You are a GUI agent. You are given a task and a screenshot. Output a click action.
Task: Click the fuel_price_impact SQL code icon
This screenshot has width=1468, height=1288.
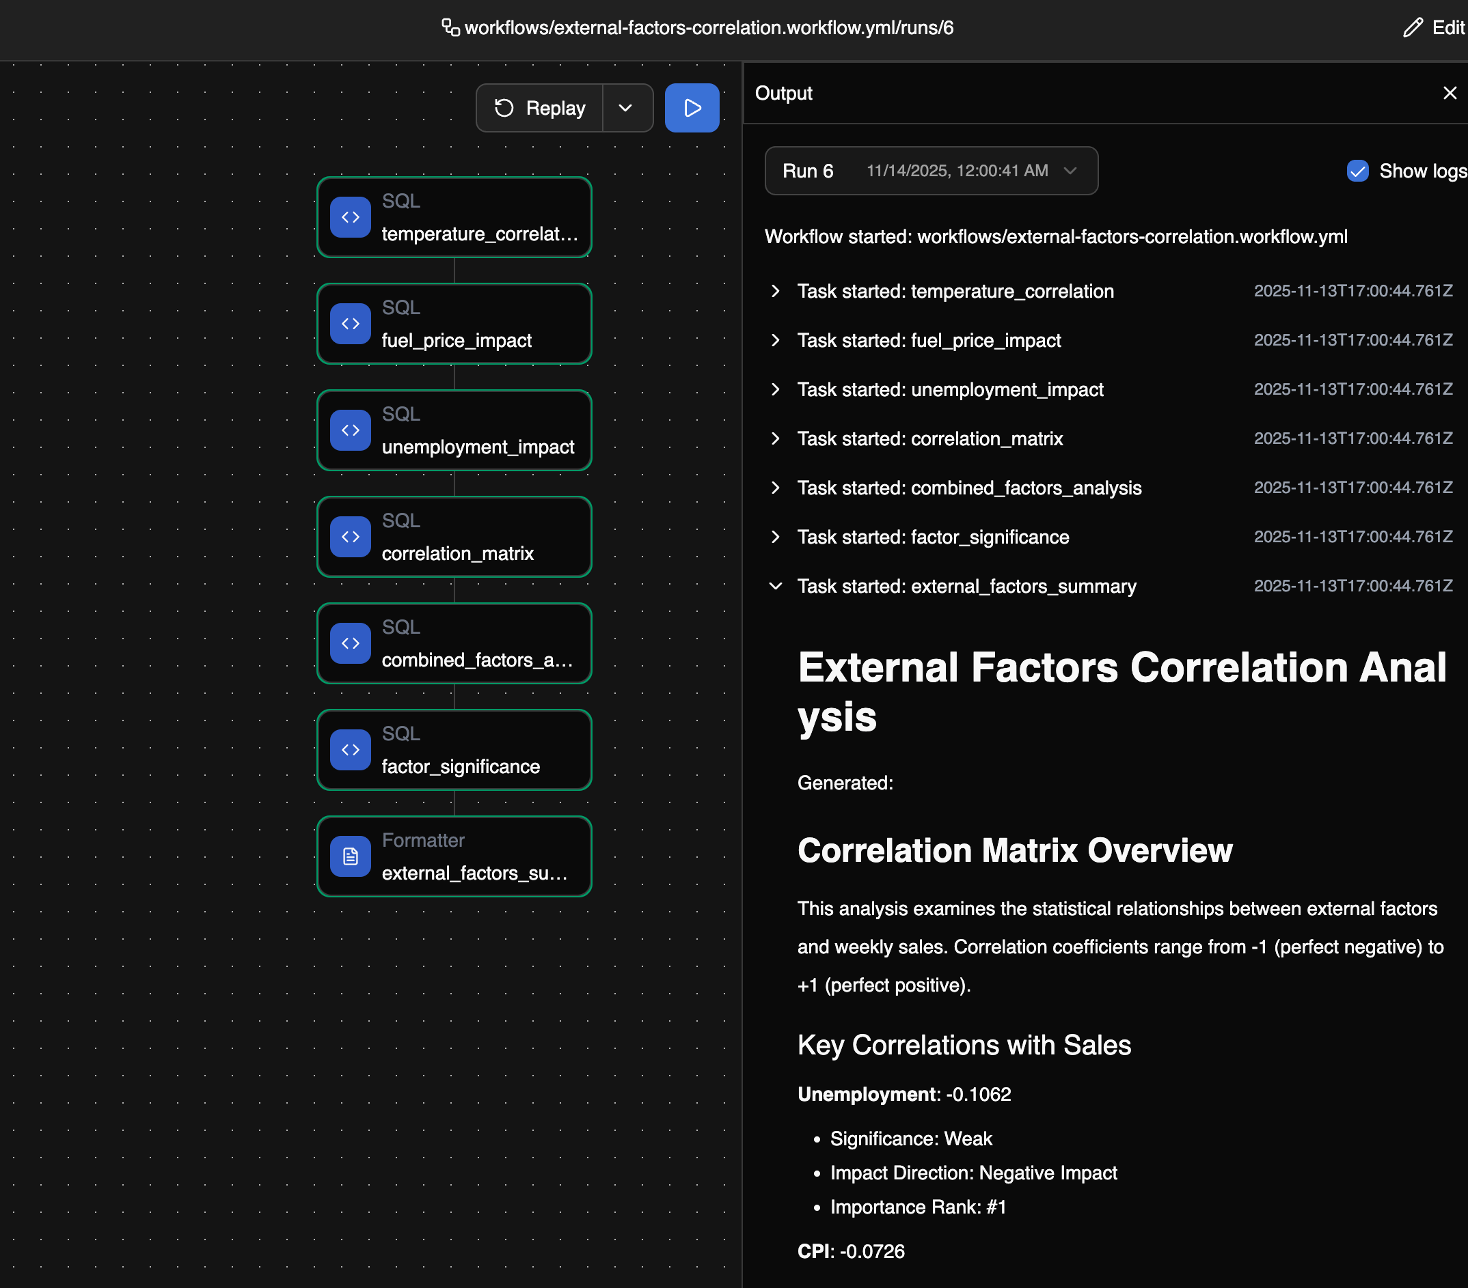click(350, 324)
